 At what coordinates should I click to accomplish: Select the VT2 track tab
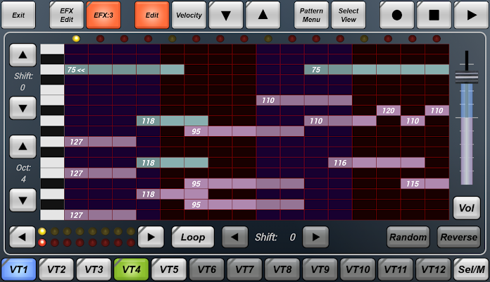[x=56, y=269]
